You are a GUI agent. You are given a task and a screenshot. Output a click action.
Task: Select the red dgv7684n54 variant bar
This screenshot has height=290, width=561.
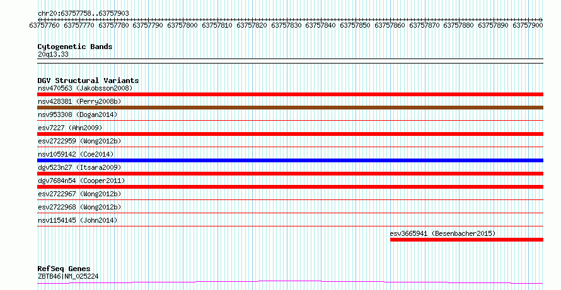pyautogui.click(x=290, y=187)
